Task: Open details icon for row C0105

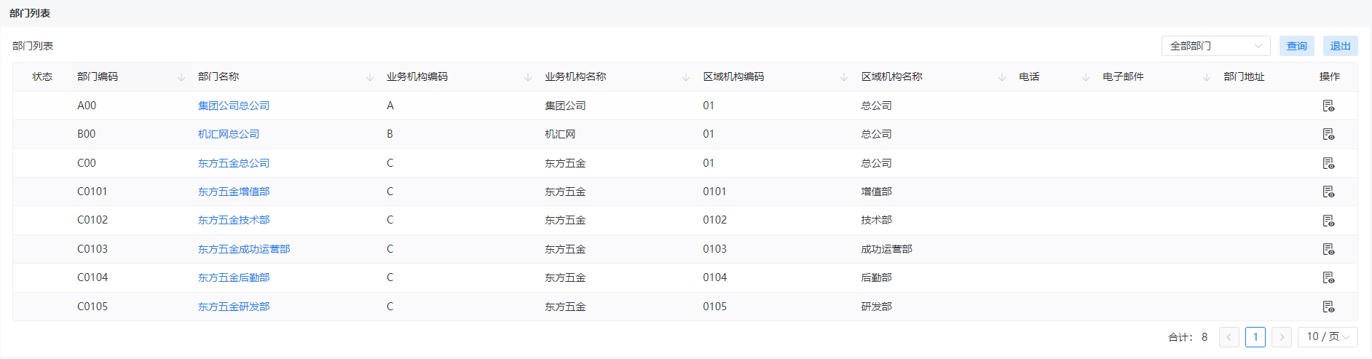Action: pos(1328,307)
